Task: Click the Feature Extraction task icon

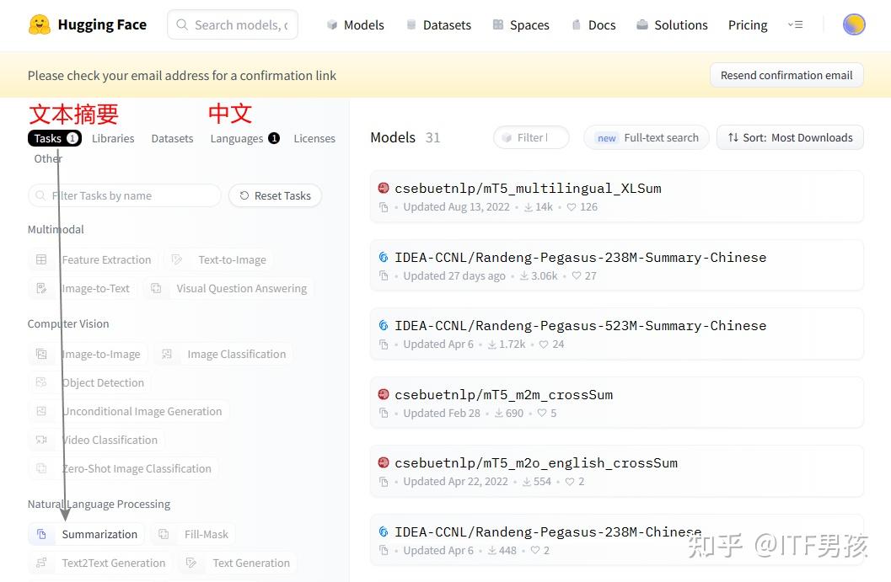Action: (x=41, y=259)
